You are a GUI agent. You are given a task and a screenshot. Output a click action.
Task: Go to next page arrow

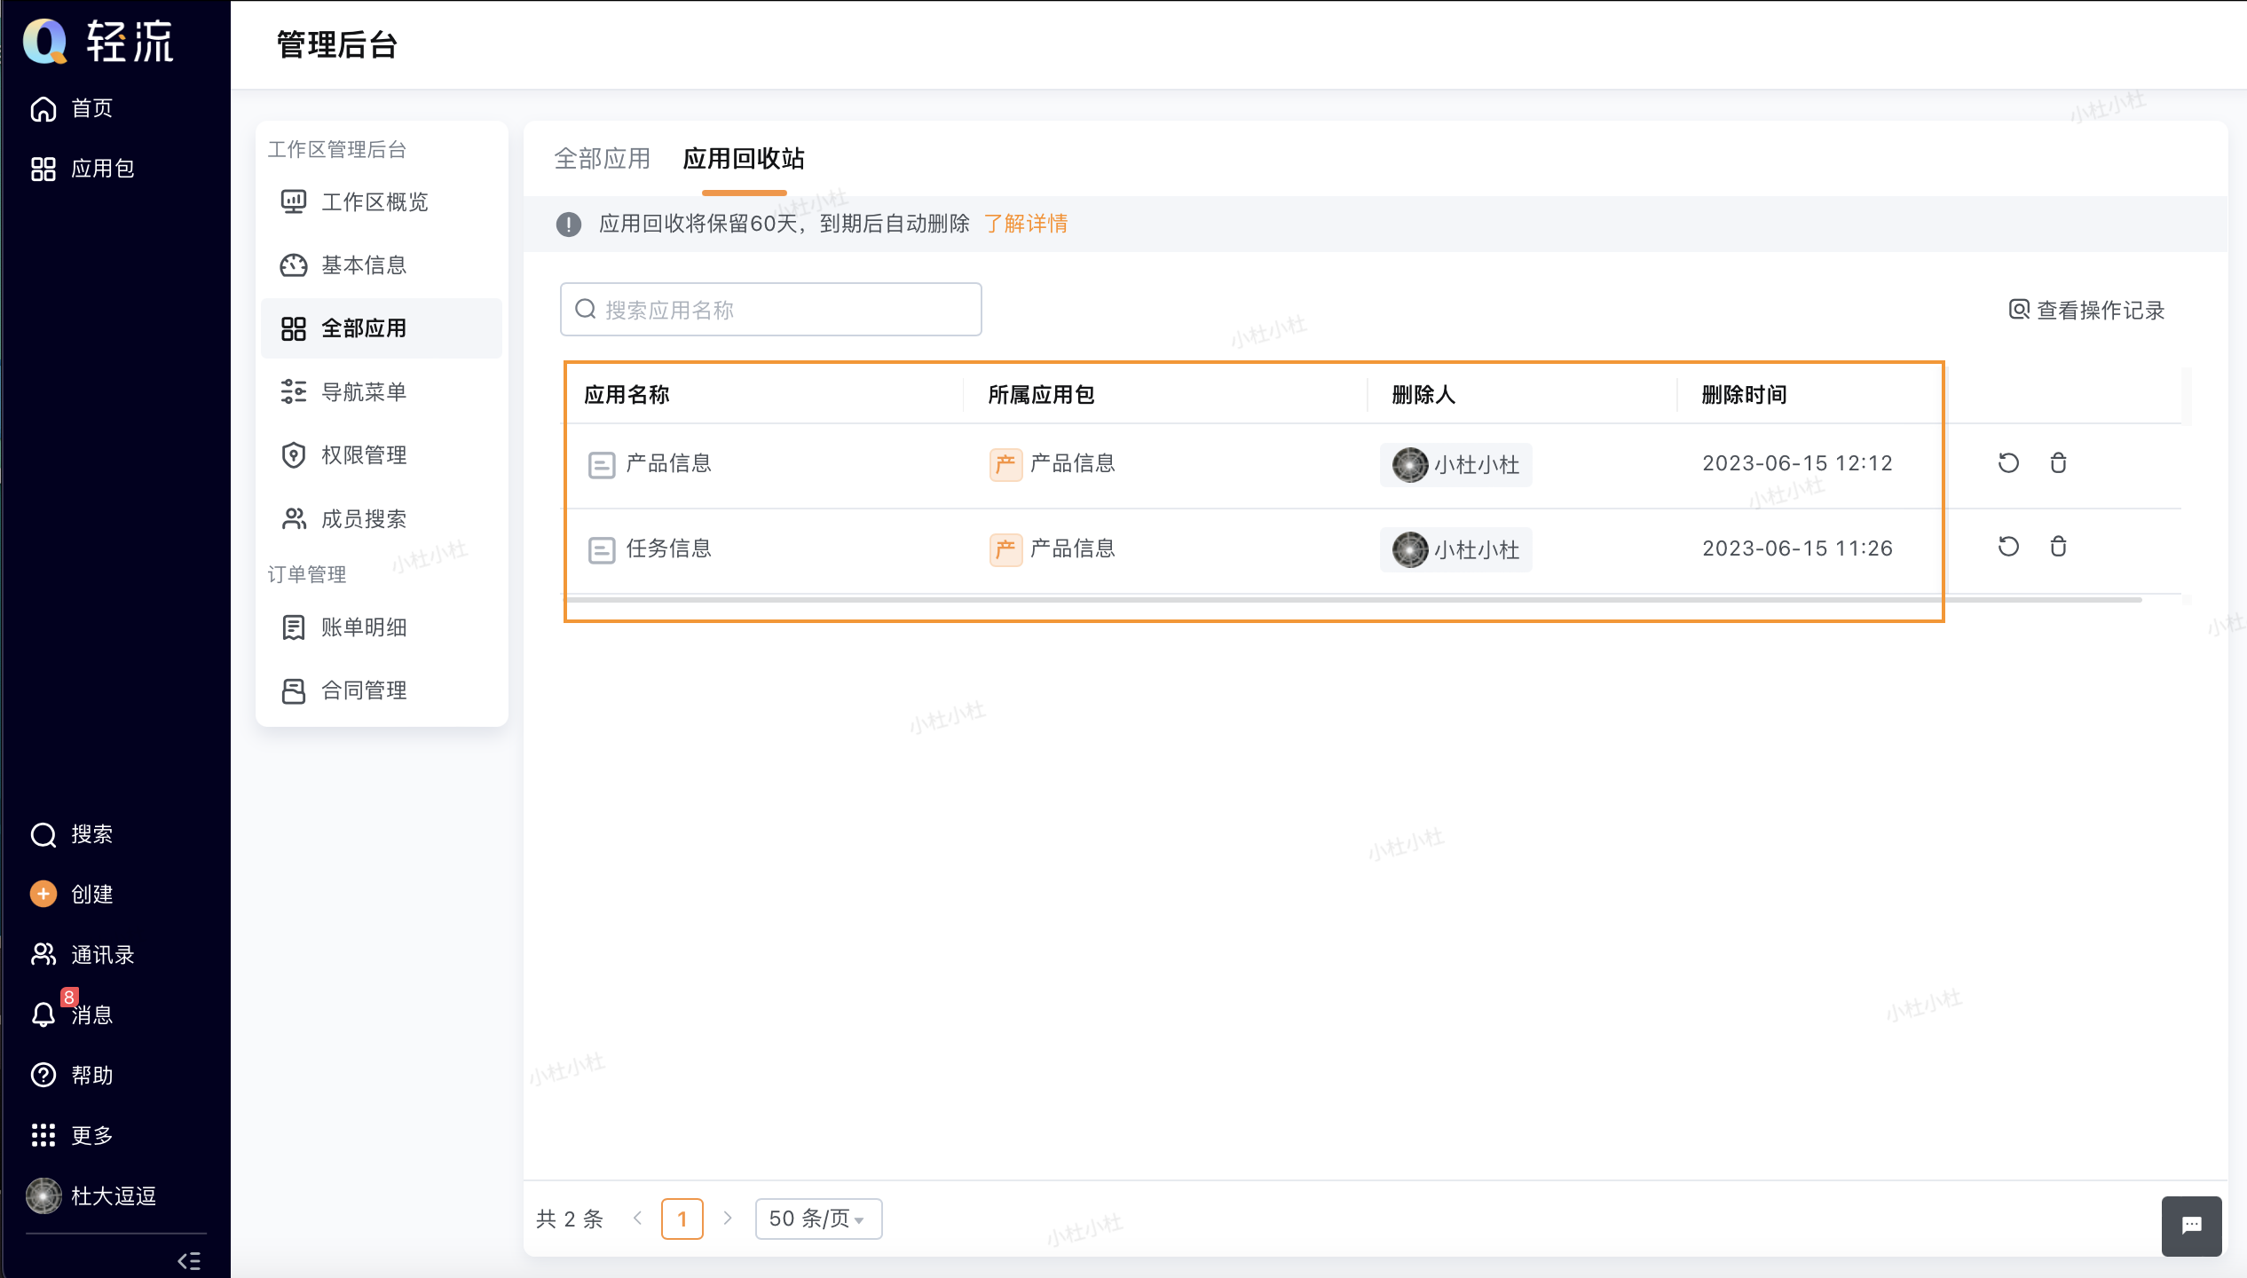pos(728,1219)
